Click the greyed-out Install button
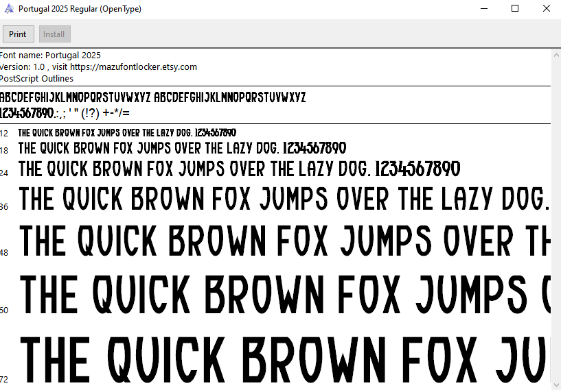 point(54,34)
